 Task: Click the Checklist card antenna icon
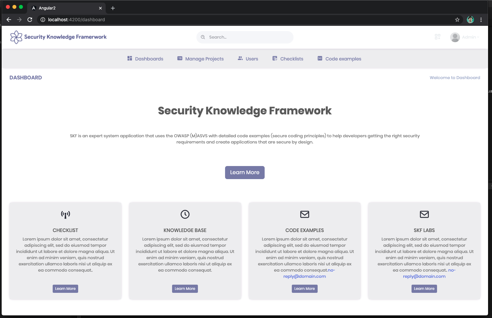point(65,214)
